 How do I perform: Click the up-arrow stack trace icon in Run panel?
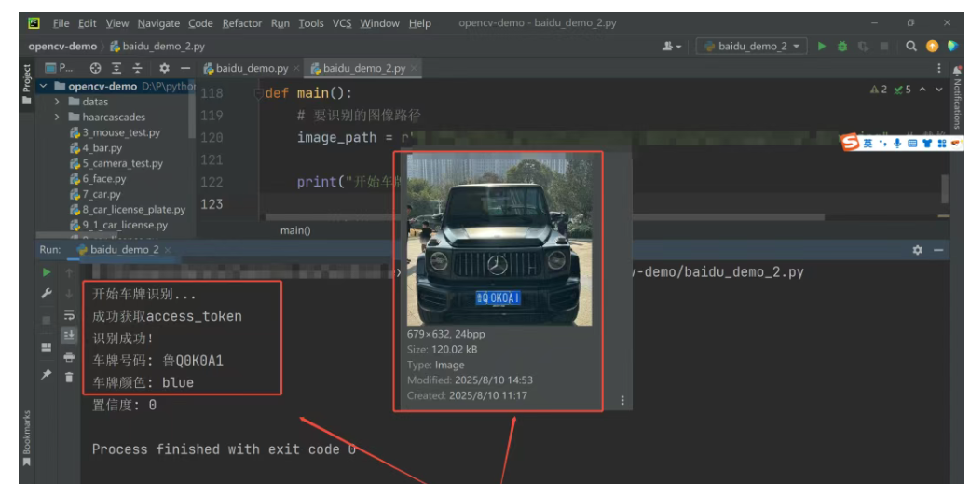(69, 272)
